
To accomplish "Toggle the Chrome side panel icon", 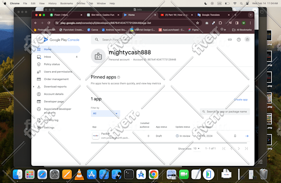I will tap(237, 23).
